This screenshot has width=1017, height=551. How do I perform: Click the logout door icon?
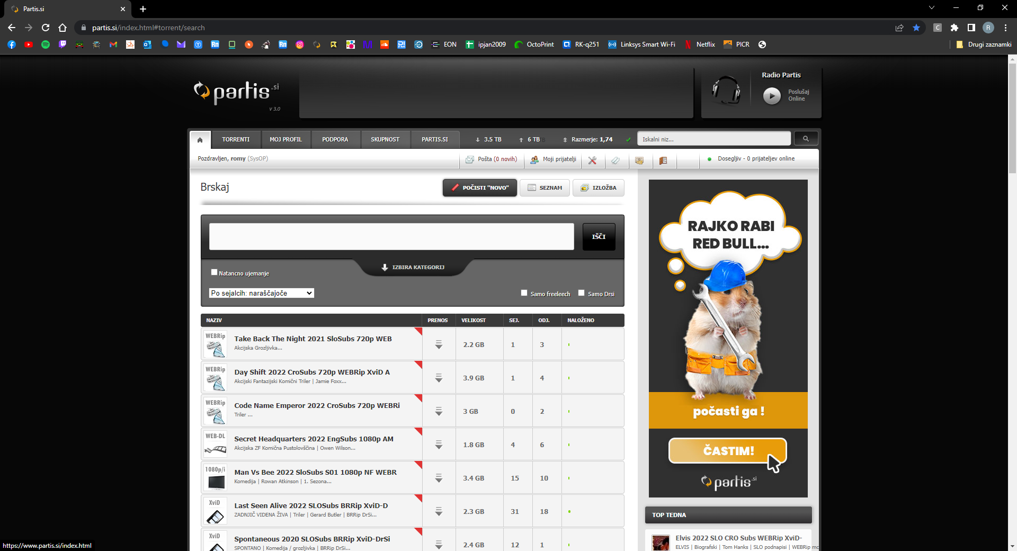663,161
